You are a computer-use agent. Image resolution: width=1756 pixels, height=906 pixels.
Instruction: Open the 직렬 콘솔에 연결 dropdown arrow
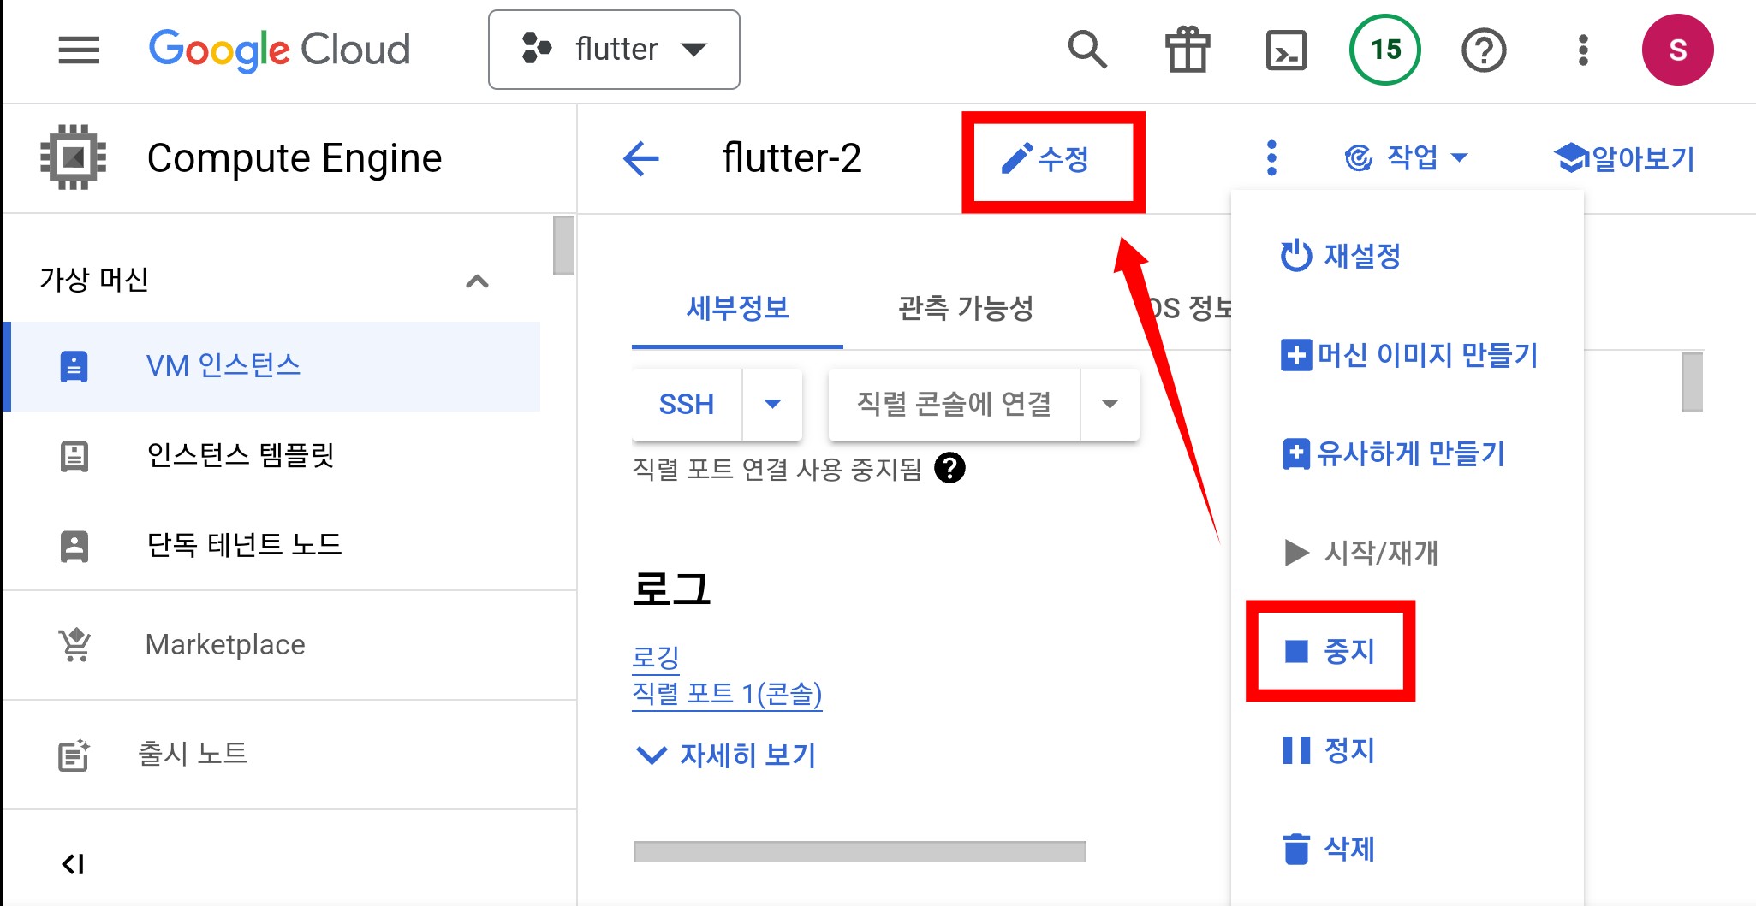coord(1110,404)
